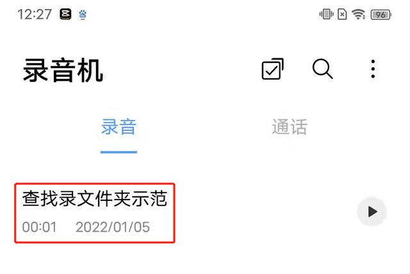Tap the missing SIM card icon

(342, 14)
